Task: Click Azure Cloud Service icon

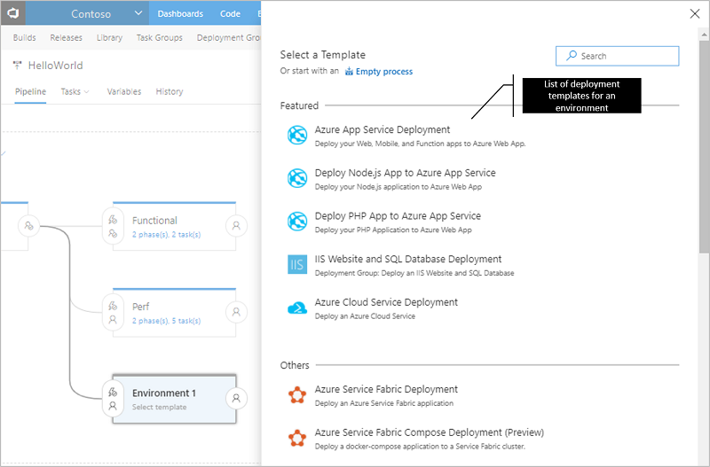Action: 297,307
